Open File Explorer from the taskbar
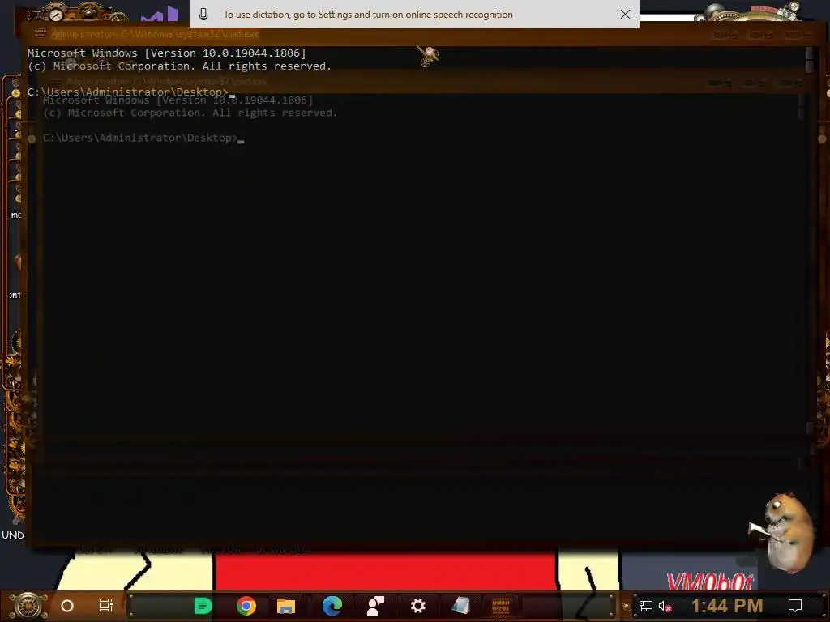The height and width of the screenshot is (622, 830). pyautogui.click(x=286, y=606)
